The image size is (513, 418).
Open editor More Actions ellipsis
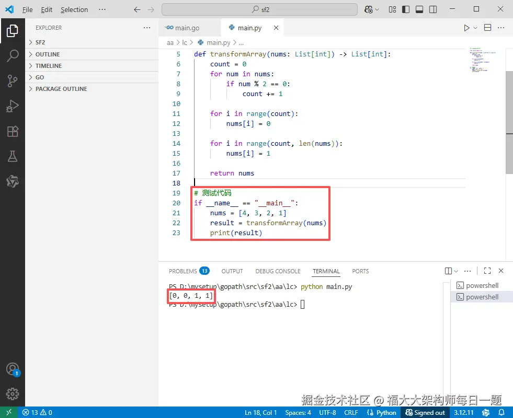[501, 28]
